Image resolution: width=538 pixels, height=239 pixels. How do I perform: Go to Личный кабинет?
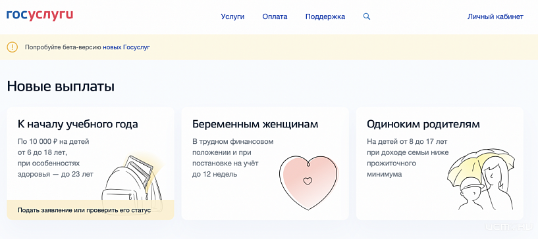coord(495,16)
